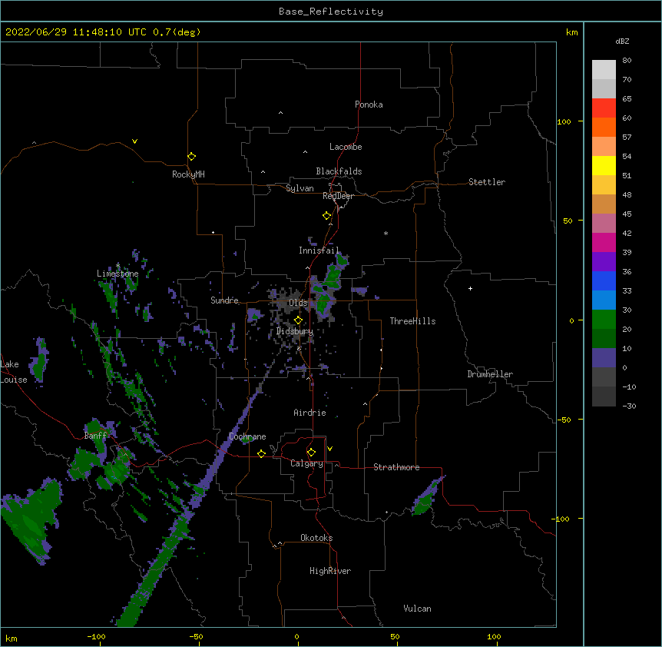This screenshot has width=662, height=647.
Task: Click the Olds label
Action: point(298,303)
